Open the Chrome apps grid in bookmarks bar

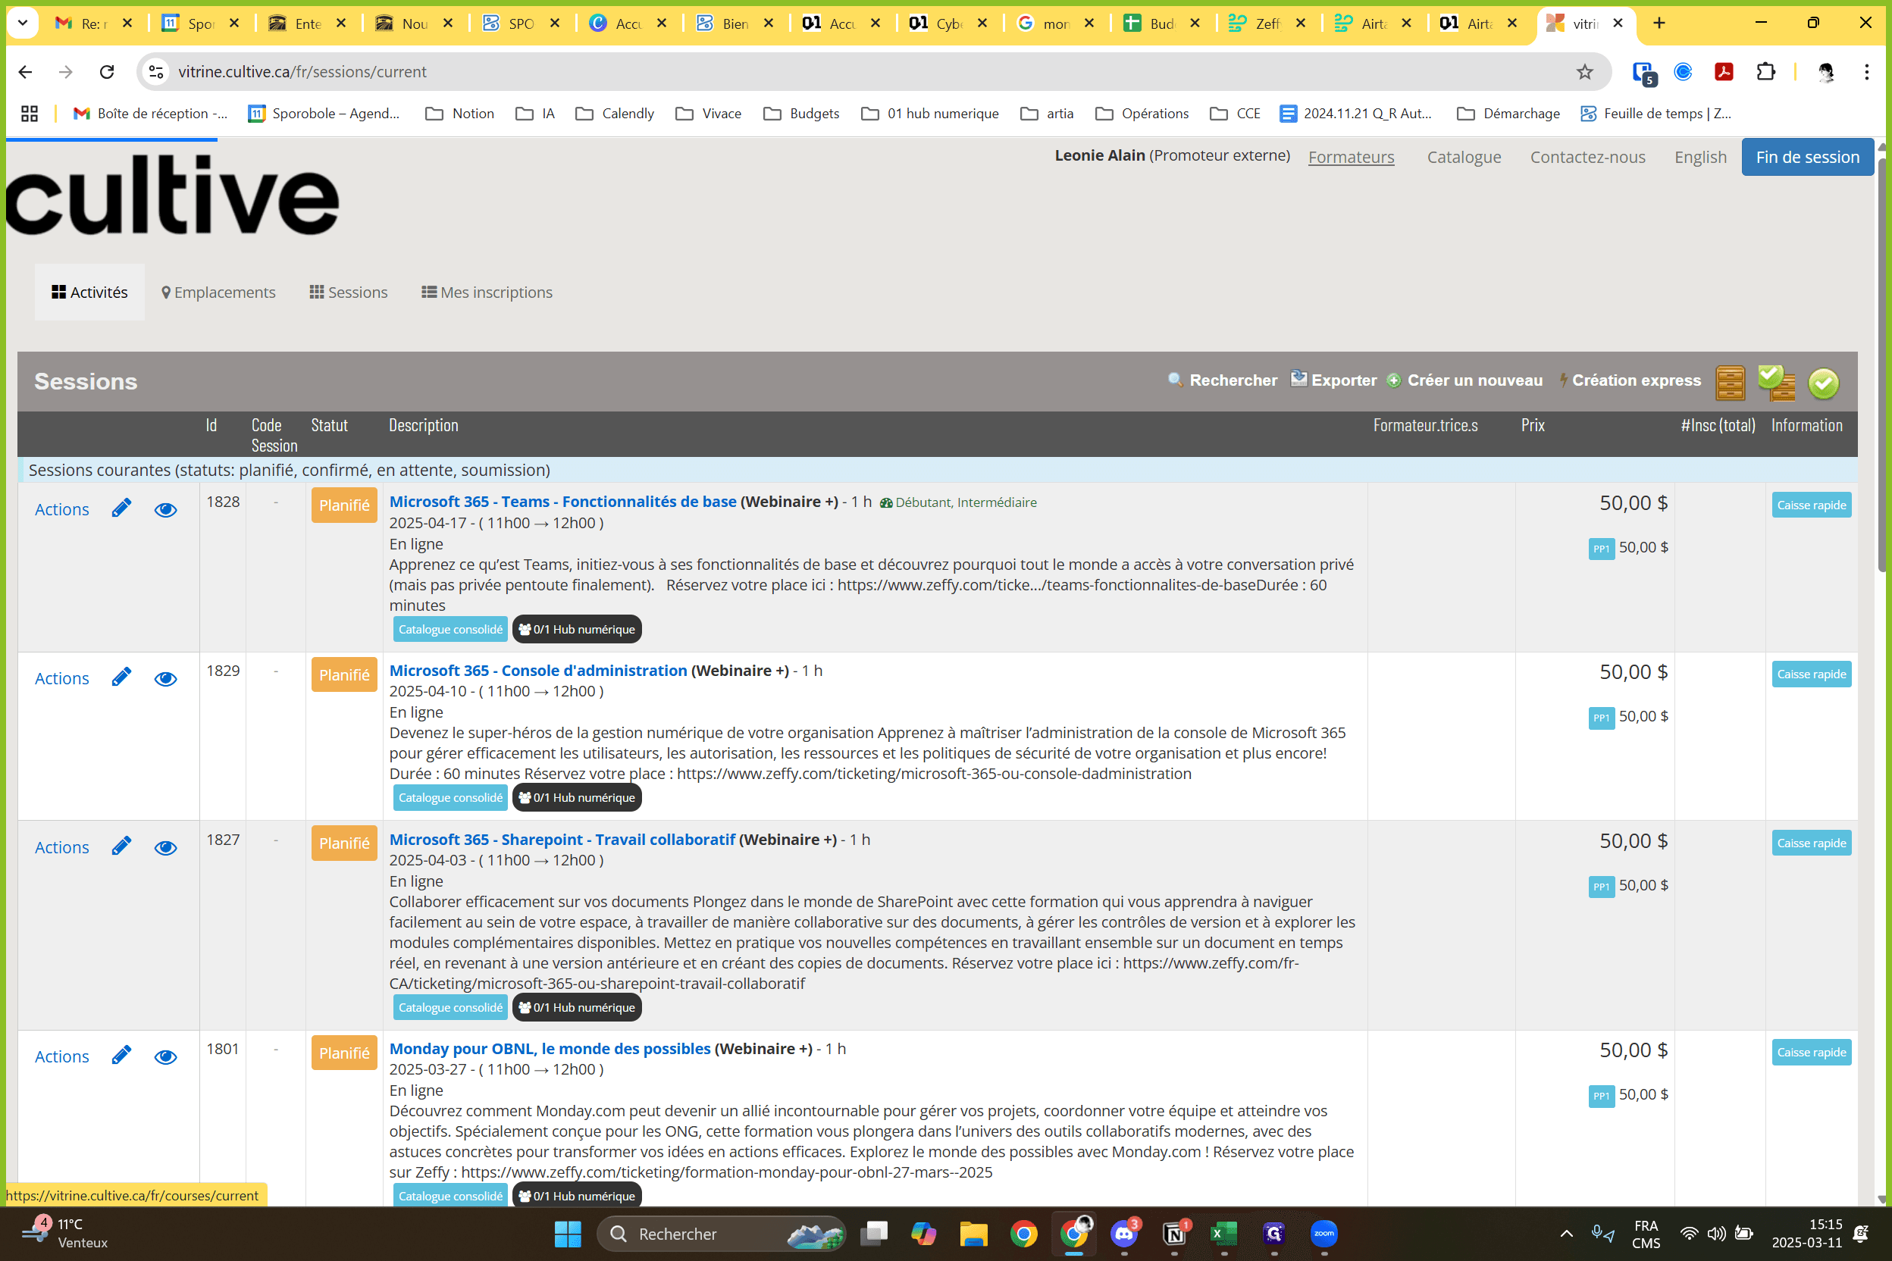click(30, 114)
